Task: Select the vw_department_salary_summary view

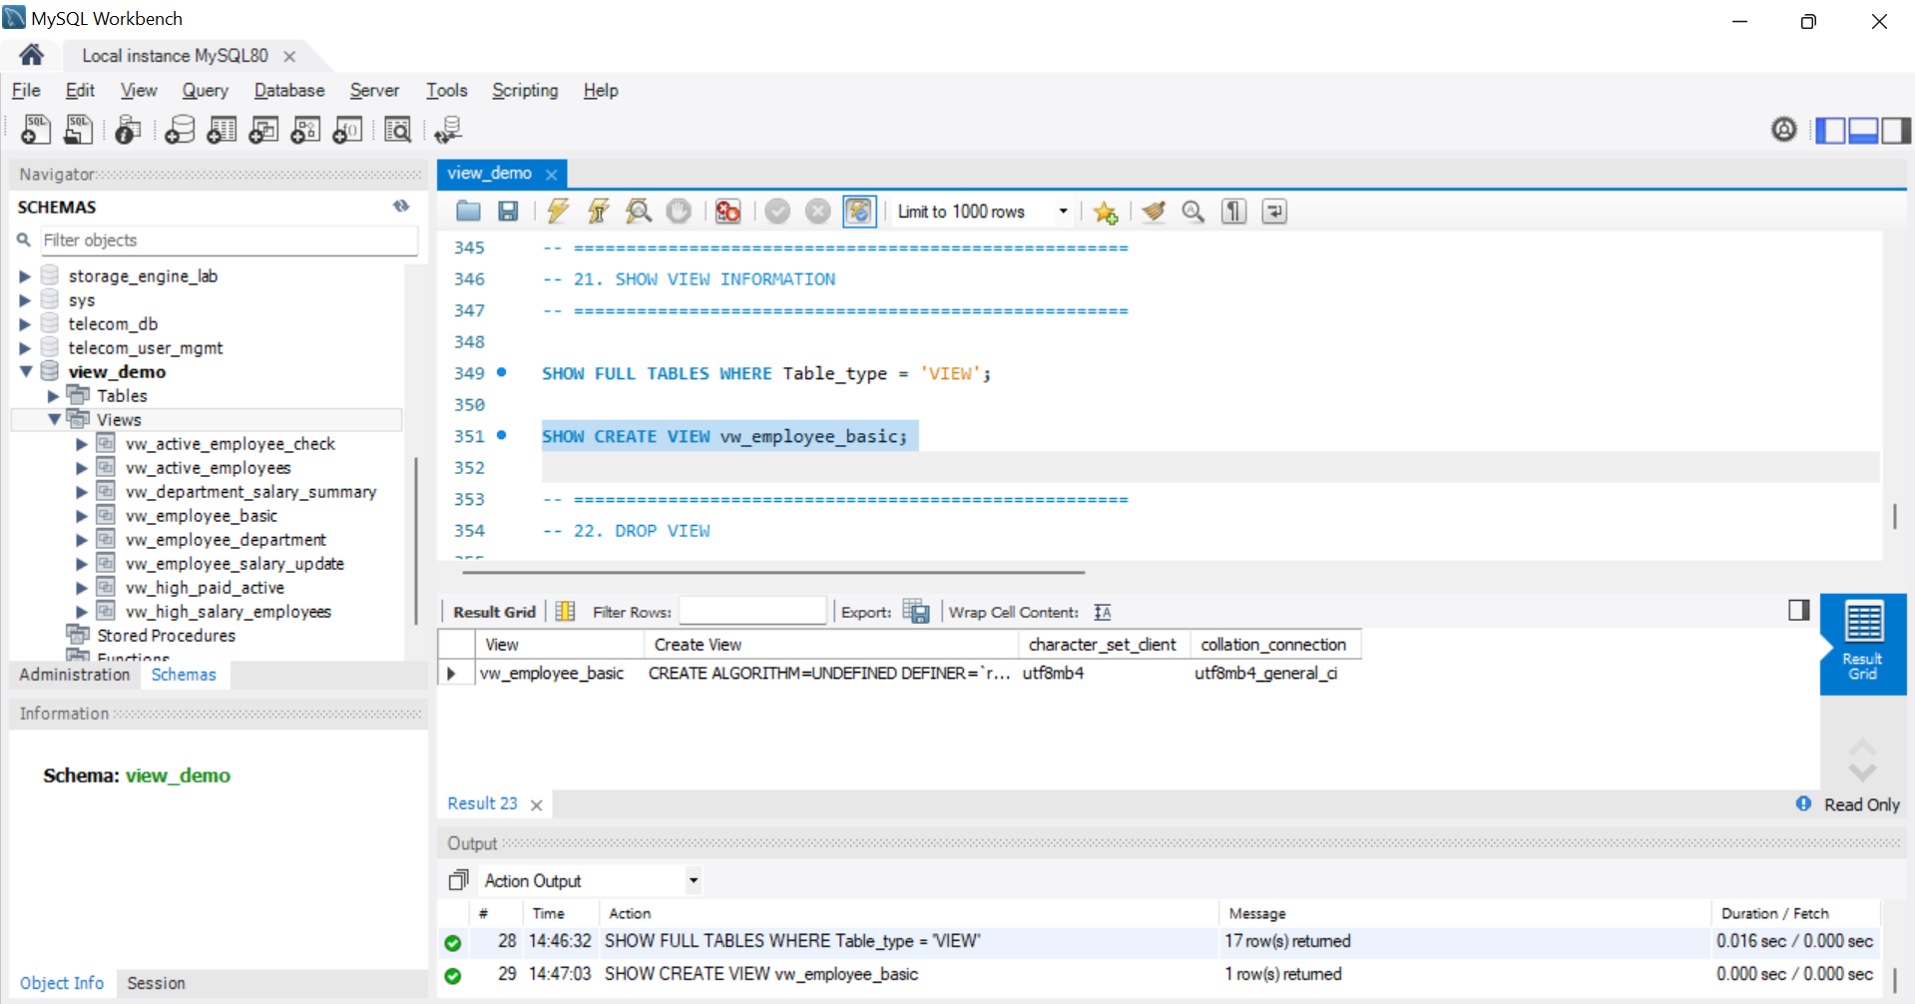Action: [250, 492]
